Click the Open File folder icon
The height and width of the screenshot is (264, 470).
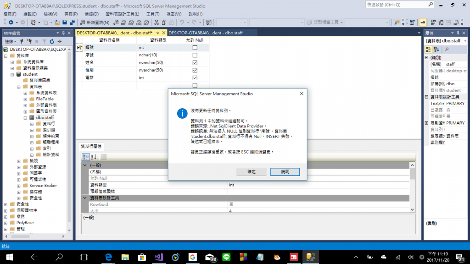click(56, 22)
